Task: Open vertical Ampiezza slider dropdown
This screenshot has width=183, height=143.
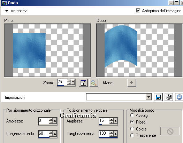Action: click(115, 121)
